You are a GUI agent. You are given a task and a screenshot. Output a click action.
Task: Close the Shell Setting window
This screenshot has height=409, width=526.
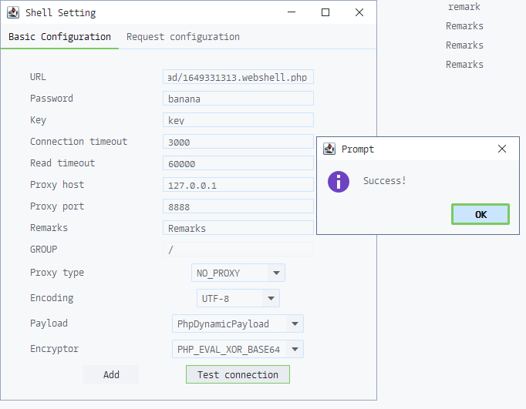[359, 12]
